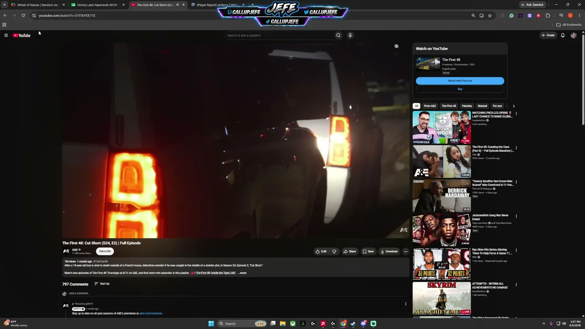The width and height of the screenshot is (585, 329).
Task: Open the Create menu button
Action: pos(548,35)
